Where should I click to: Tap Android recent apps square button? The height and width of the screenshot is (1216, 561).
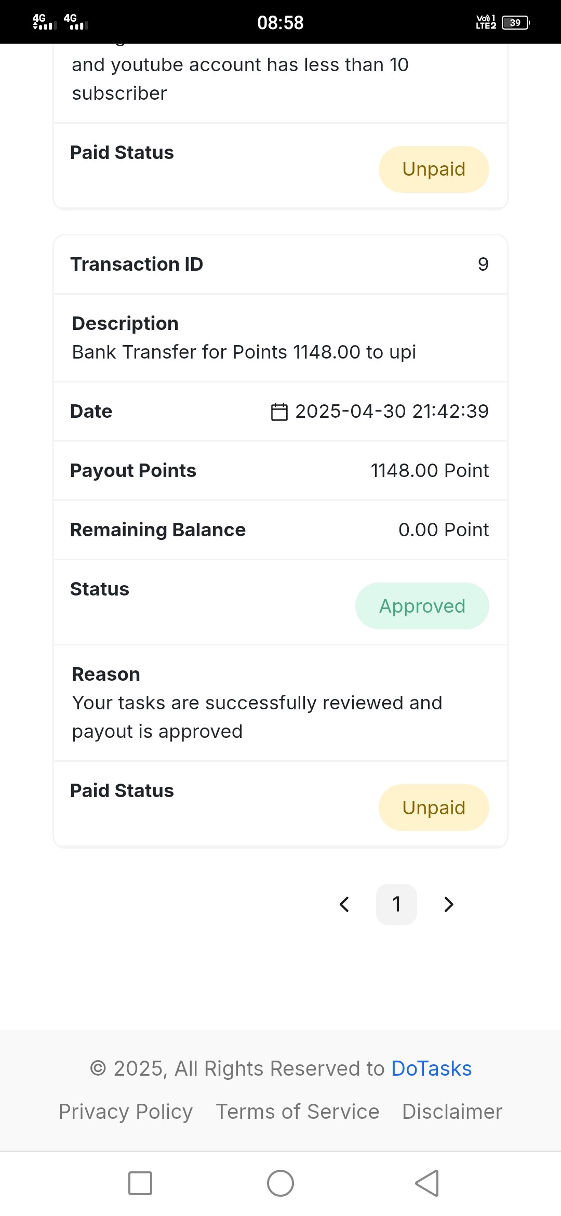(140, 1183)
